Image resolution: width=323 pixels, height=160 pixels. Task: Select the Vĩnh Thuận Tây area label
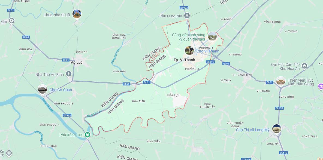click(207, 106)
